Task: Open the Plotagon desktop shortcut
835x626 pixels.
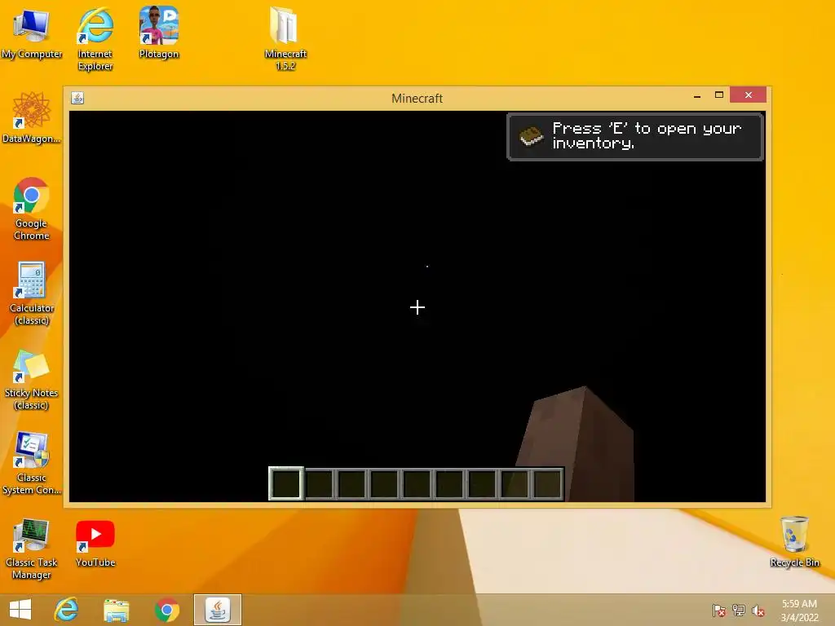Action: click(x=159, y=32)
